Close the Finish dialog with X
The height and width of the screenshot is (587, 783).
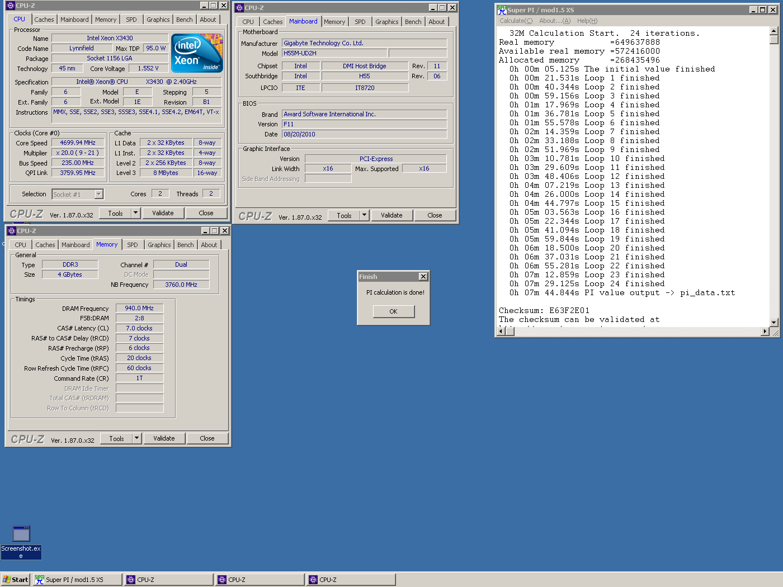tap(423, 276)
